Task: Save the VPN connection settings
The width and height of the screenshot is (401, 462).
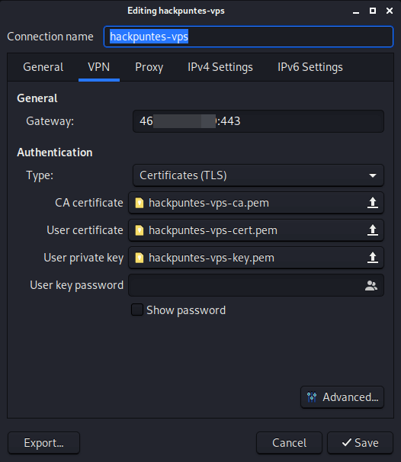Action: 360,443
